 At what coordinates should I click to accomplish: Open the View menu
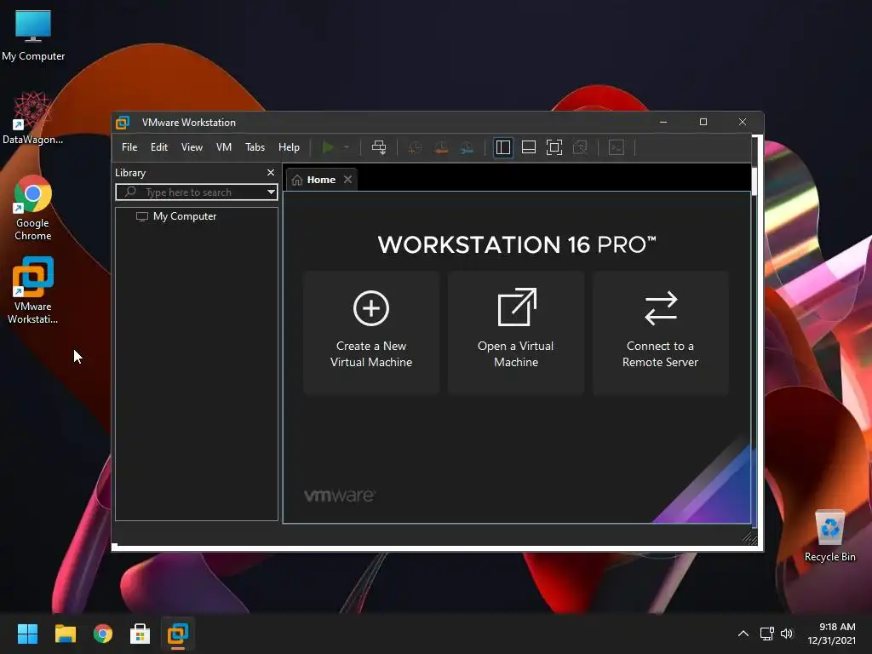pyautogui.click(x=192, y=147)
